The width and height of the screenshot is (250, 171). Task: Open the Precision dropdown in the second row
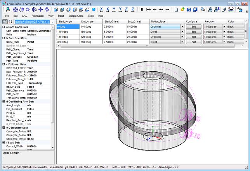coord(224,32)
